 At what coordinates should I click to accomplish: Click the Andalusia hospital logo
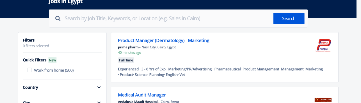pyautogui.click(x=323, y=100)
